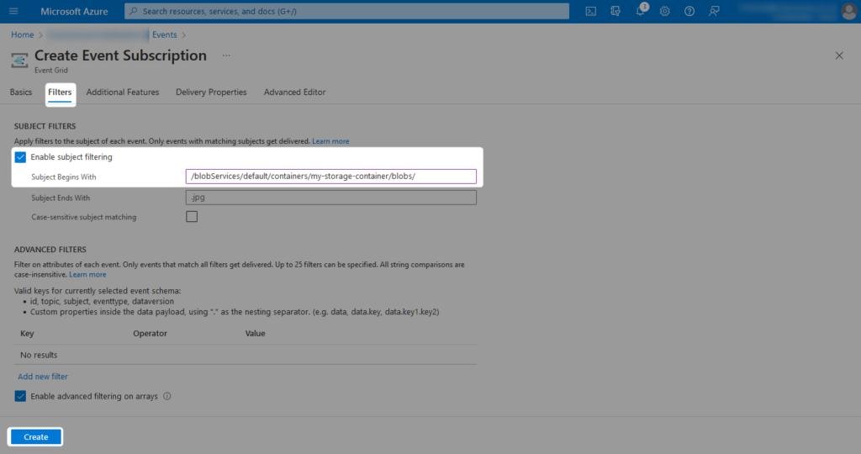The image size is (861, 454).
Task: Close the Create Event Subscription pane
Action: click(x=838, y=55)
